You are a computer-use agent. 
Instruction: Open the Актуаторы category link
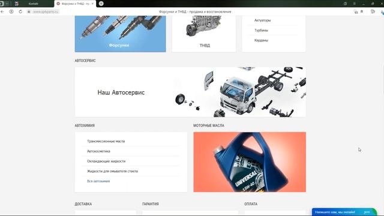pyautogui.click(x=262, y=20)
